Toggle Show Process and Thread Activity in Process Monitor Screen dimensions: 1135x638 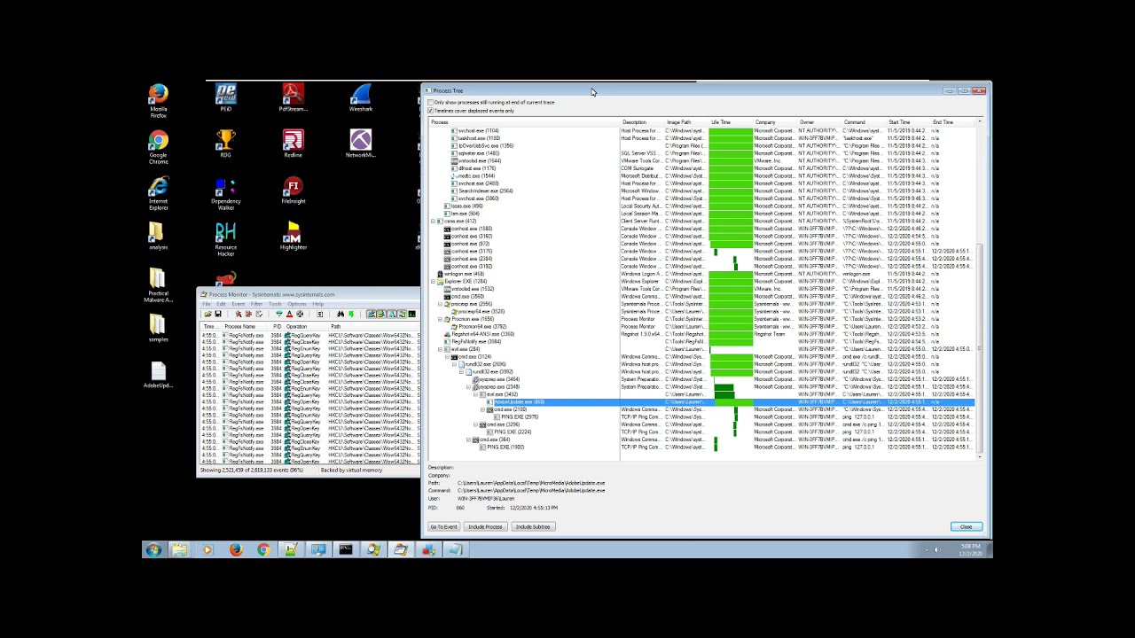click(403, 315)
